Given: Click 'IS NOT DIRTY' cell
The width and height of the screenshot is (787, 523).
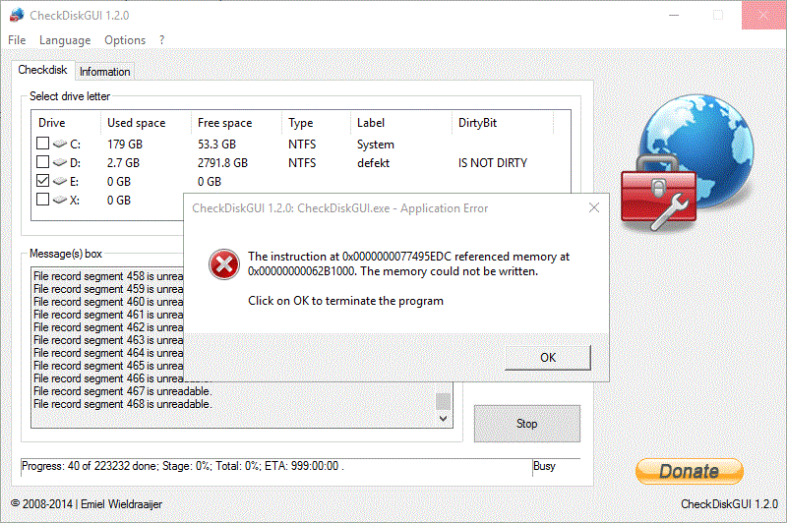Looking at the screenshot, I should (493, 163).
